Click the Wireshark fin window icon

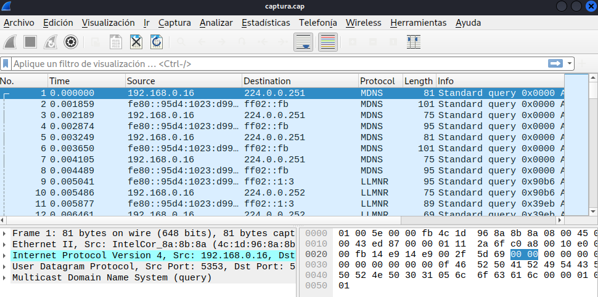point(7,7)
